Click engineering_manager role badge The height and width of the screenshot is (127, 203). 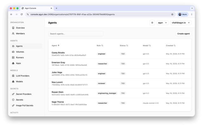click(107, 93)
